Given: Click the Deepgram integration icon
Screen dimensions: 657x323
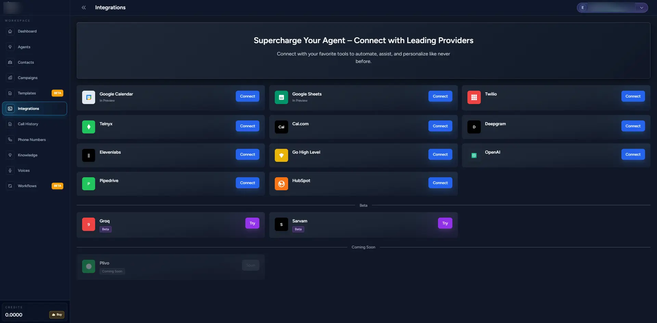Looking at the screenshot, I should (x=474, y=127).
